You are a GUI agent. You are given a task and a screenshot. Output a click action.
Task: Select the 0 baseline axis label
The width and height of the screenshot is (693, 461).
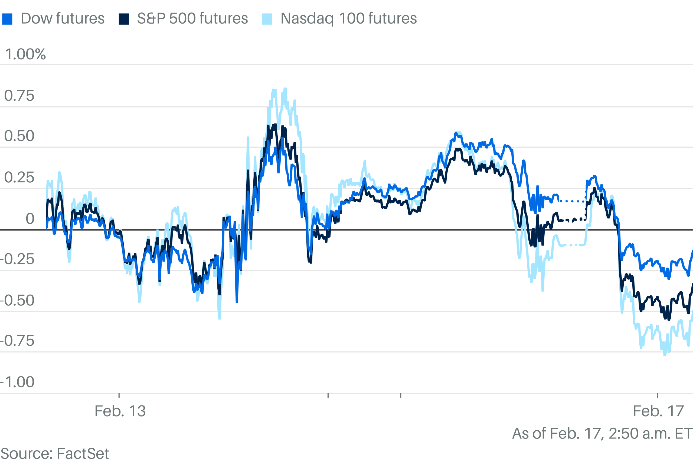(x=30, y=219)
